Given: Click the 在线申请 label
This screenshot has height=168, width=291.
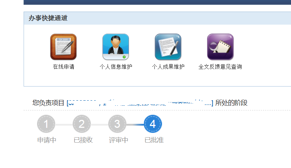Looking at the screenshot, I should (x=64, y=67).
